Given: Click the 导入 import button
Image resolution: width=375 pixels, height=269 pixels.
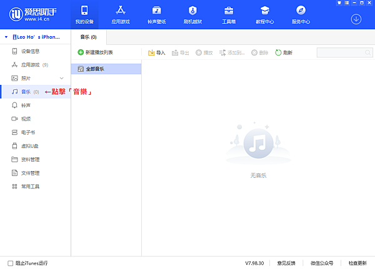Looking at the screenshot, I should 157,52.
